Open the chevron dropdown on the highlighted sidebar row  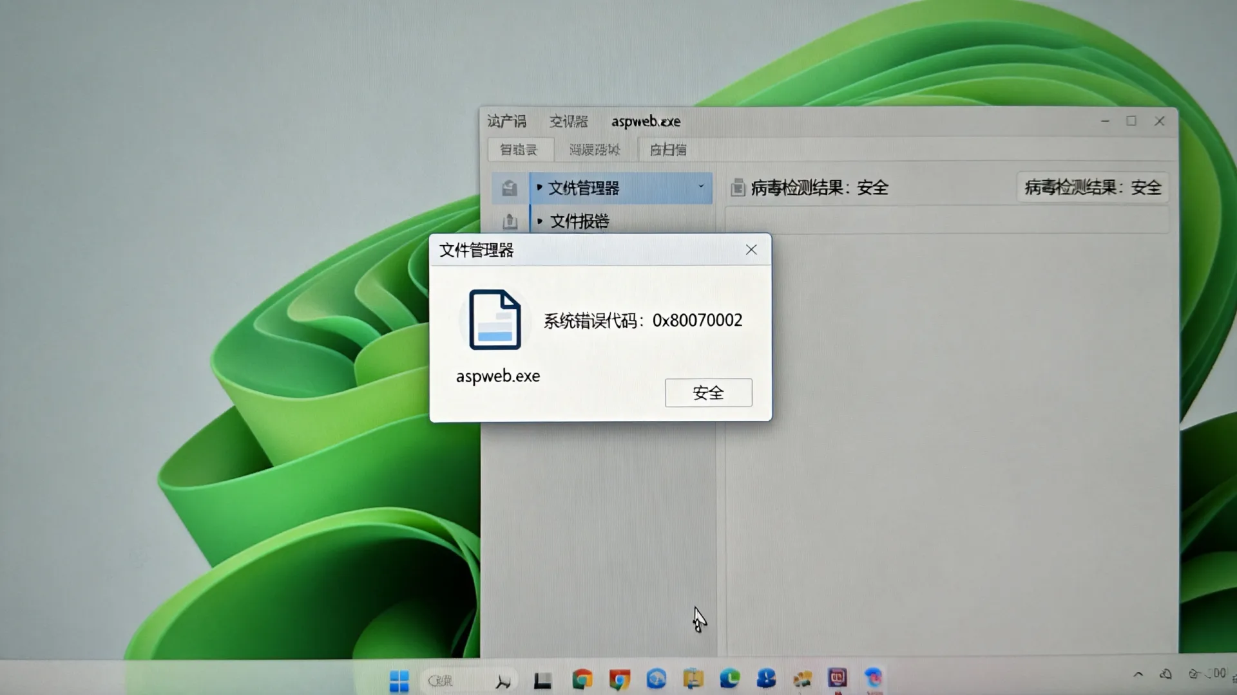tap(701, 187)
